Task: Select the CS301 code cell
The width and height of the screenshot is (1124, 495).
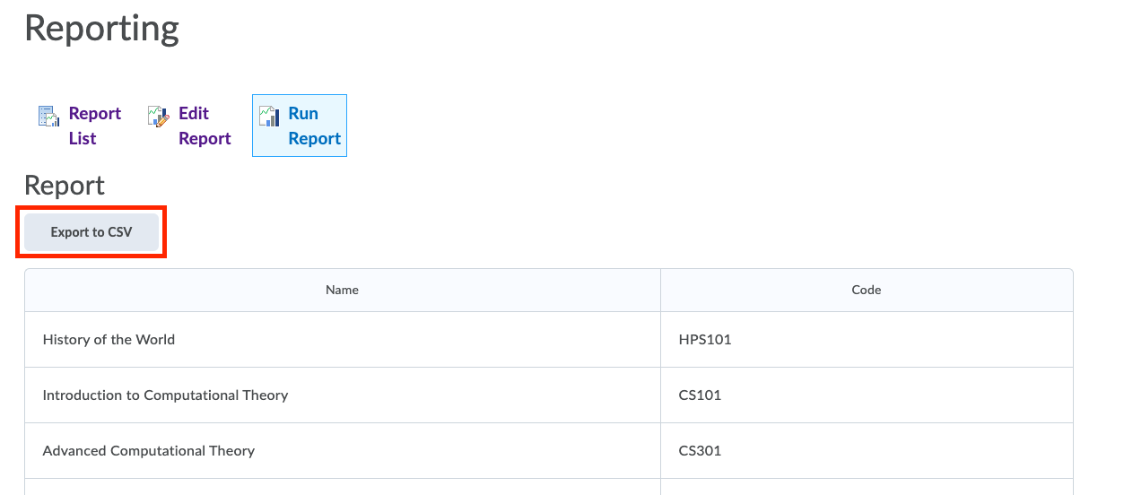Action: (x=700, y=451)
